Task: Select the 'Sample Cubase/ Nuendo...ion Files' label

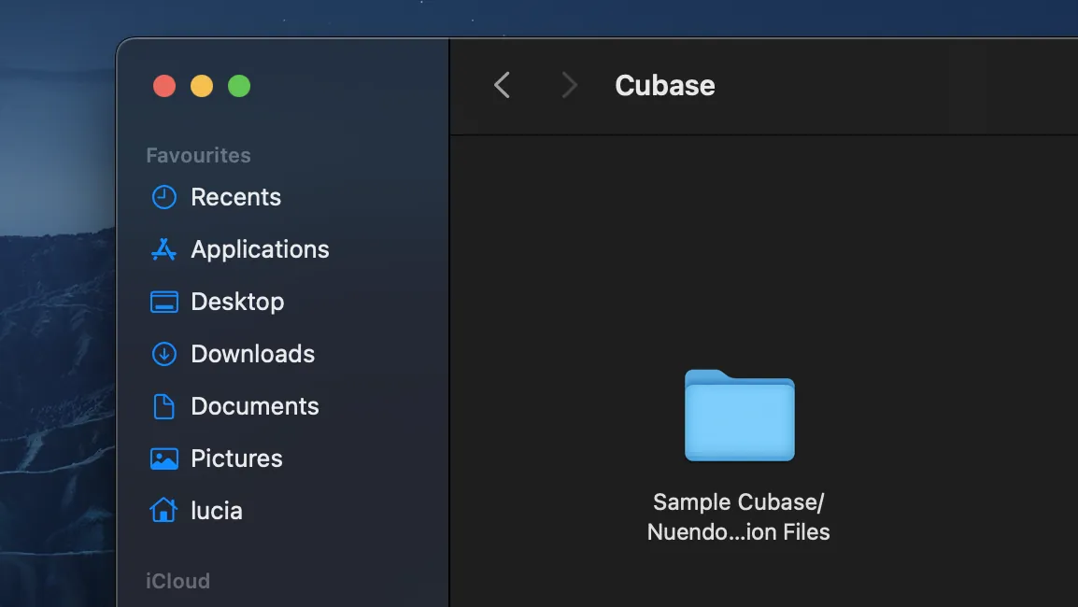Action: point(738,517)
